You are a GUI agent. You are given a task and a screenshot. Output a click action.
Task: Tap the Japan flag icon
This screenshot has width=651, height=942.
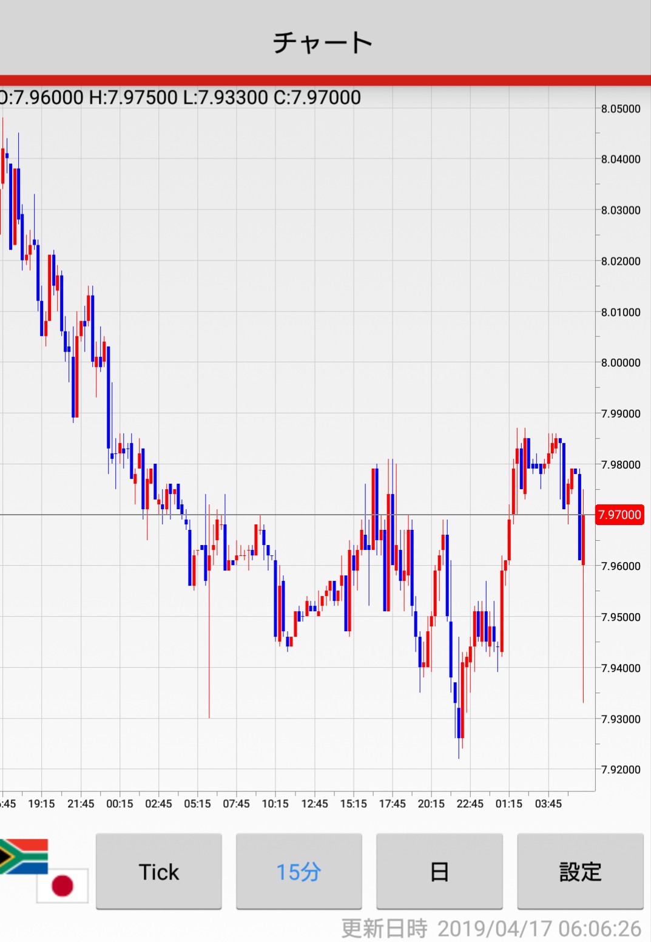[62, 886]
